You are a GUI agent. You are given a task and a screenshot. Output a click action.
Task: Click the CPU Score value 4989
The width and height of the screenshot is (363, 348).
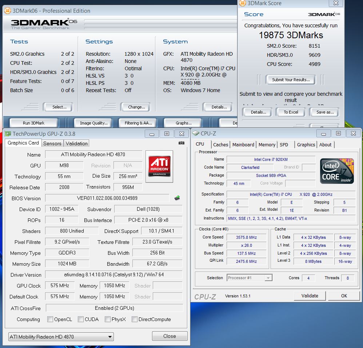pyautogui.click(x=314, y=64)
